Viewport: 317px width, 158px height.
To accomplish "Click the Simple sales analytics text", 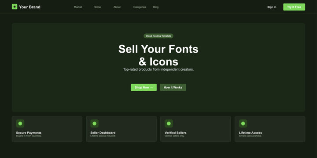I will click(x=250, y=136).
